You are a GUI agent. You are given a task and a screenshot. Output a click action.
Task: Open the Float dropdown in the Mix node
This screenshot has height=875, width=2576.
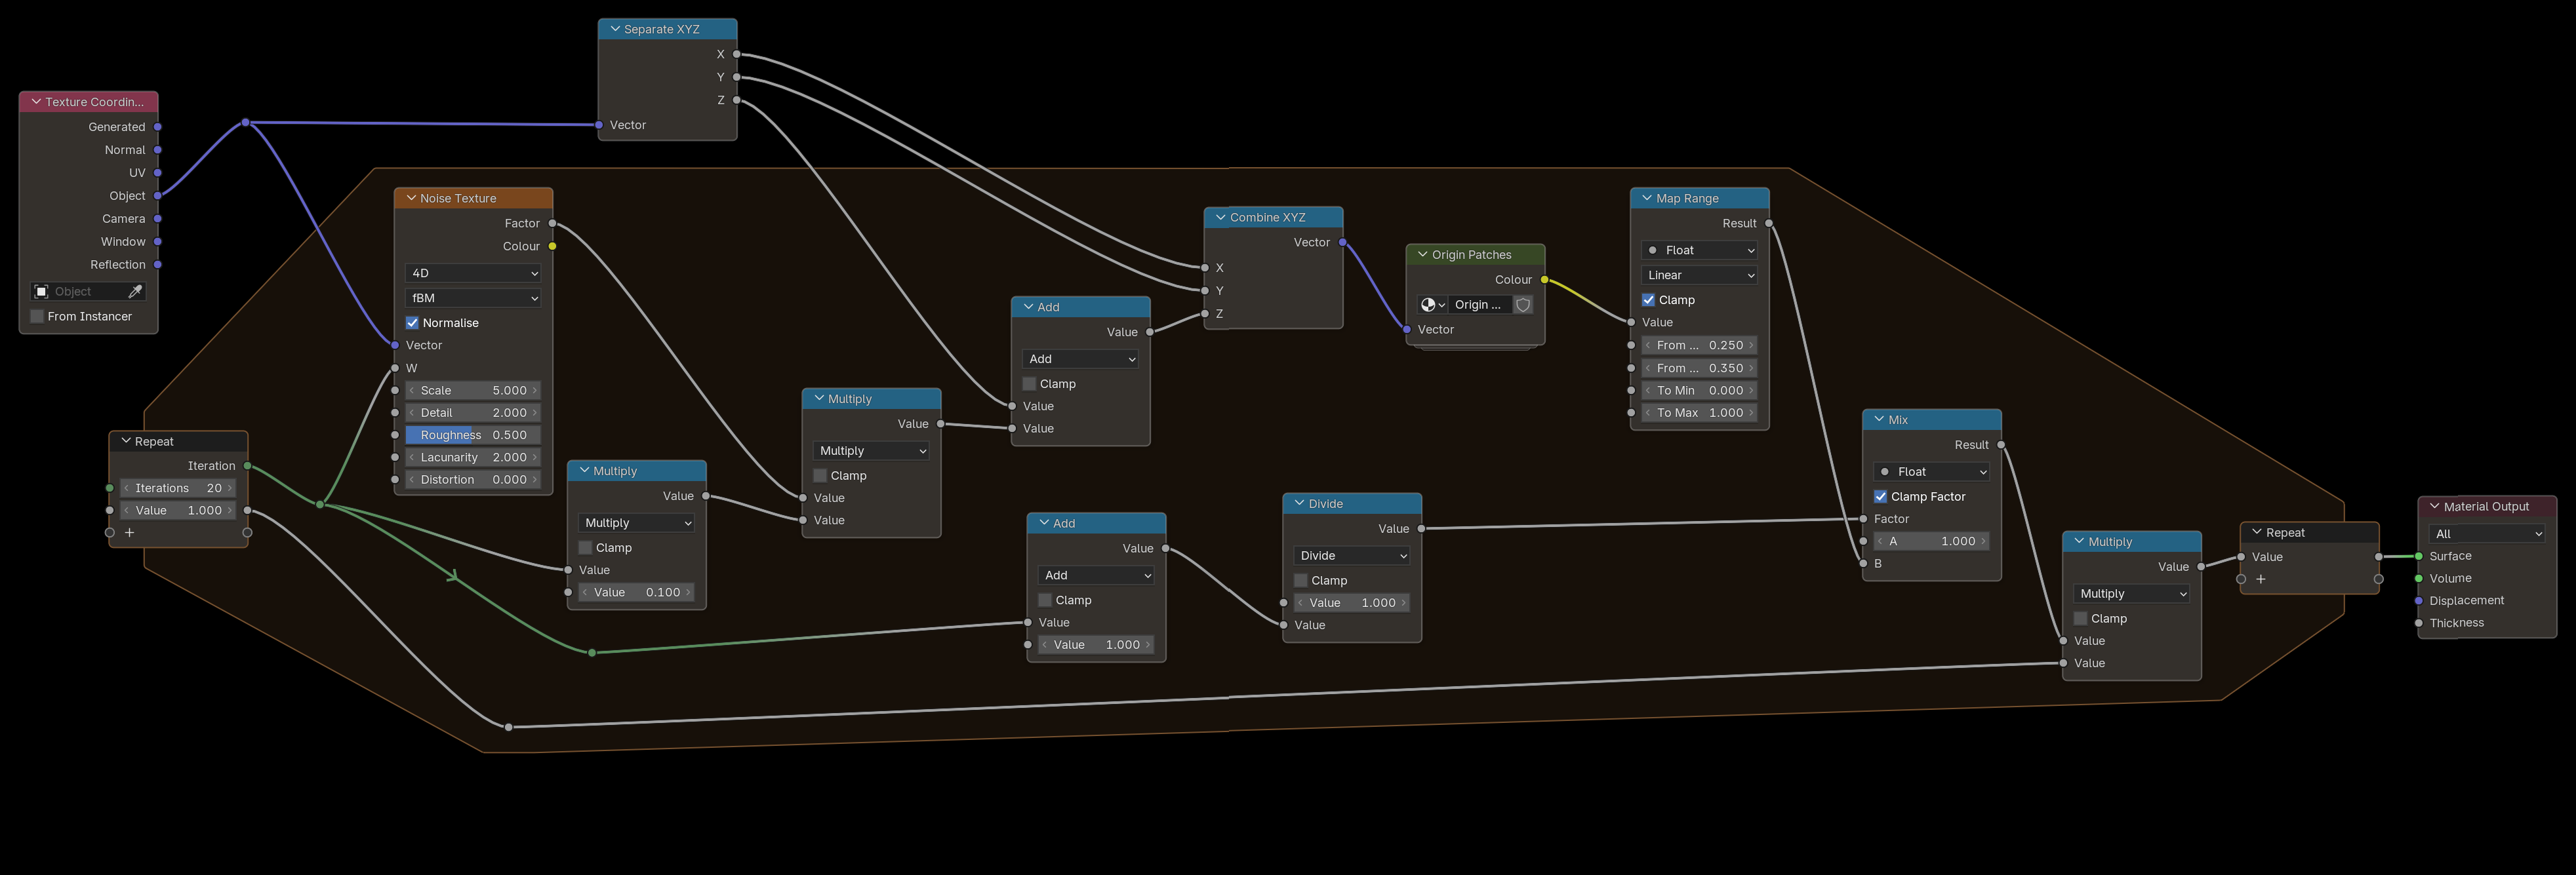(1931, 472)
